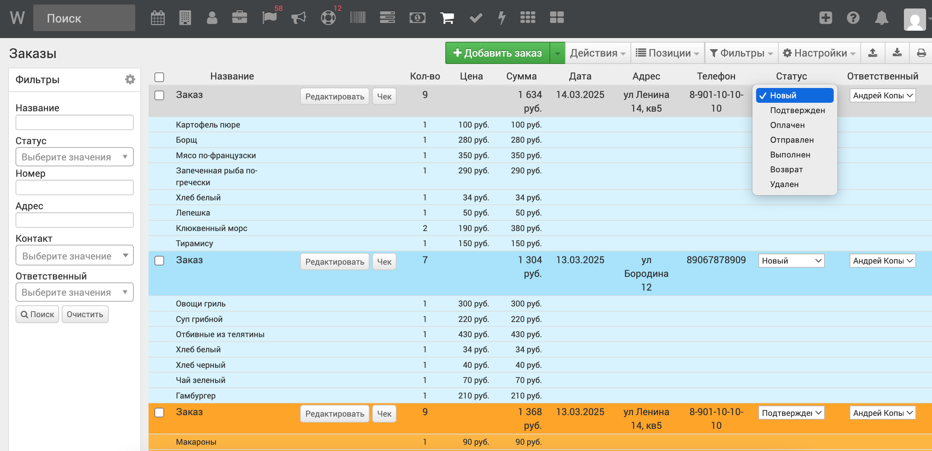Click the barcode icon in toolbar
This screenshot has height=451, width=932.
coord(358,18)
